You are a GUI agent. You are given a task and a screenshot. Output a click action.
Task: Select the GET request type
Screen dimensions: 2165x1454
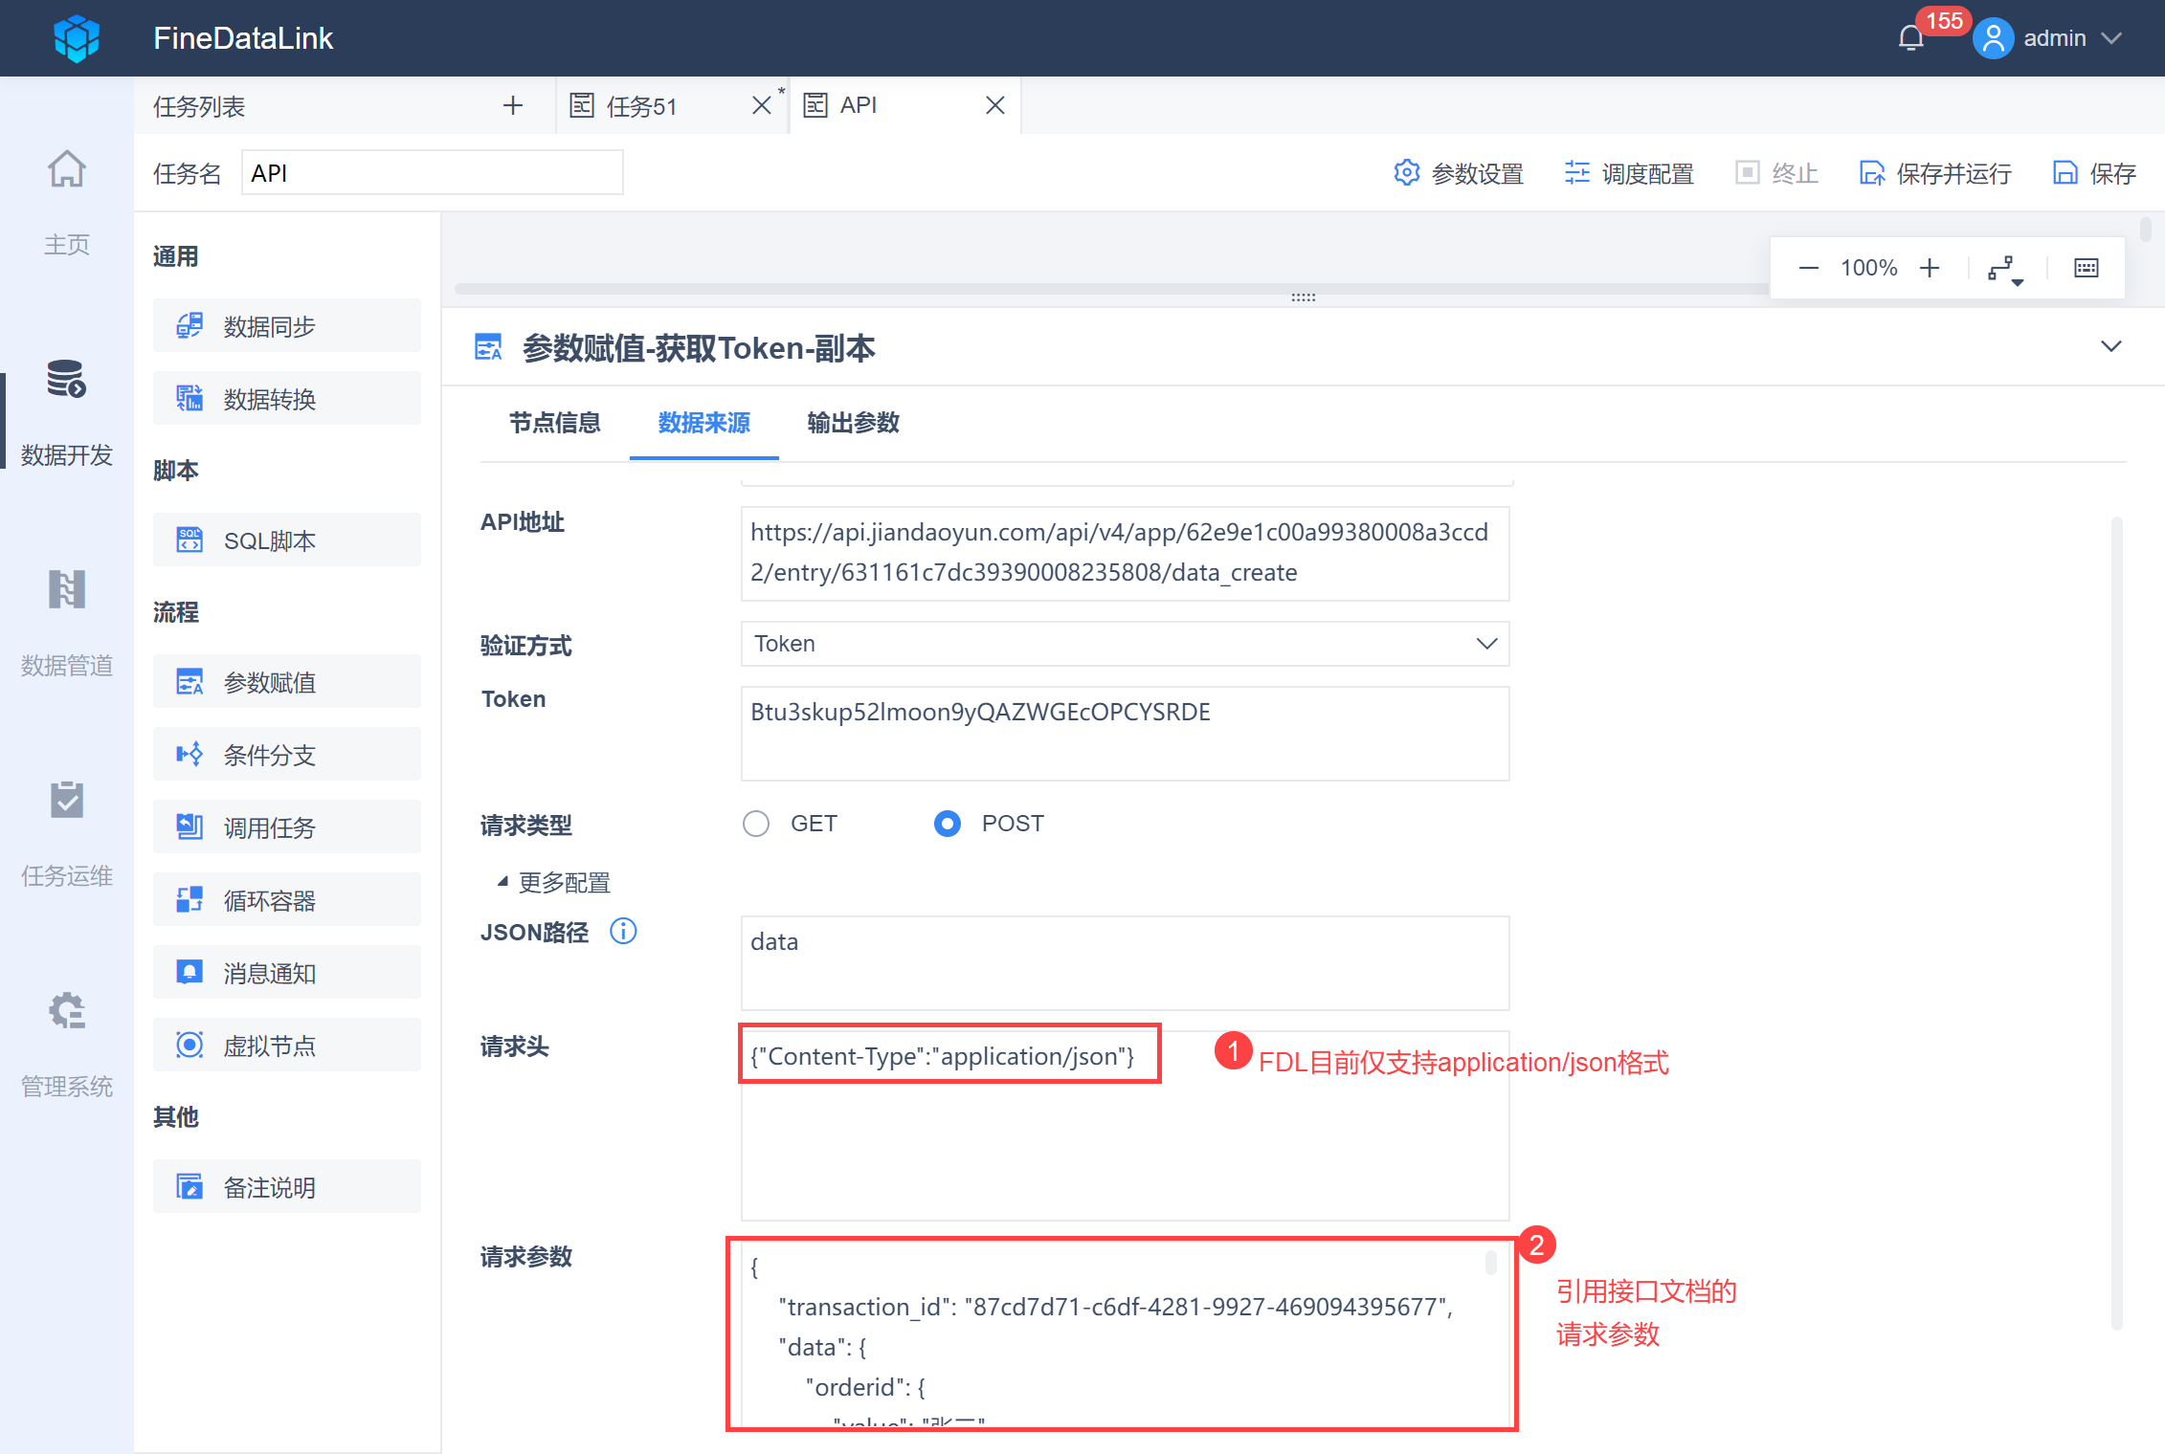(756, 824)
